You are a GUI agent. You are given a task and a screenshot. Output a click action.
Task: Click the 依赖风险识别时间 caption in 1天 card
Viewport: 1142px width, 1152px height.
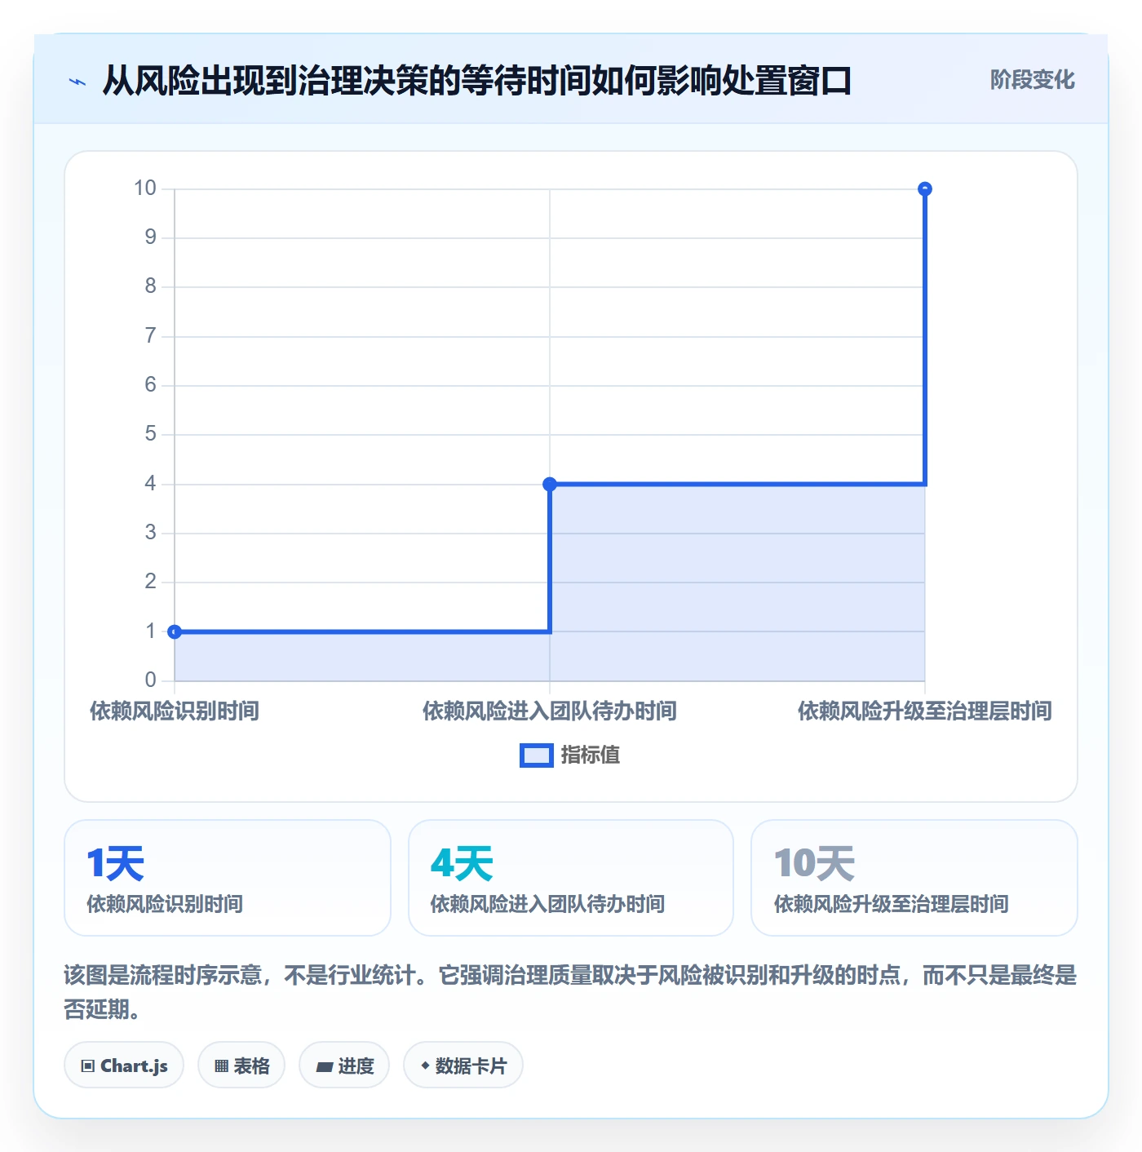click(x=165, y=904)
